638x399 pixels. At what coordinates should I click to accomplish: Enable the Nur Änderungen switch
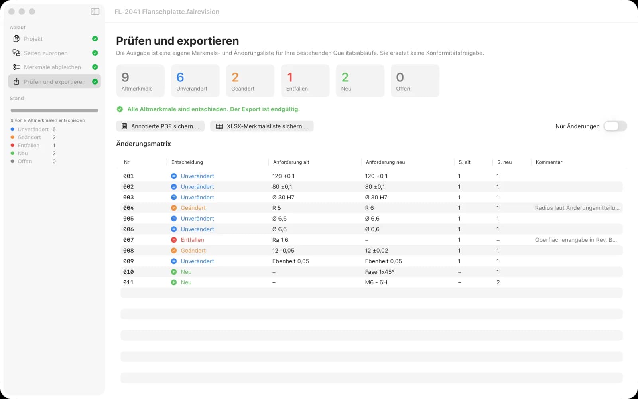(615, 126)
